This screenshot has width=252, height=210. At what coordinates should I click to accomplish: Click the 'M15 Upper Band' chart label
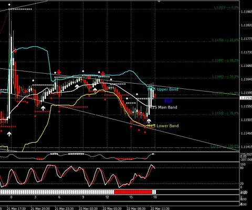pos(163,89)
